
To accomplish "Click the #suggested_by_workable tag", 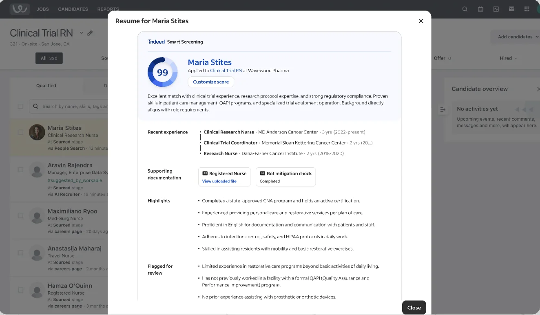I will tap(75, 180).
